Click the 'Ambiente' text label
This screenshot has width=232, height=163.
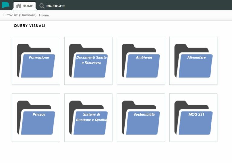pyautogui.click(x=144, y=57)
